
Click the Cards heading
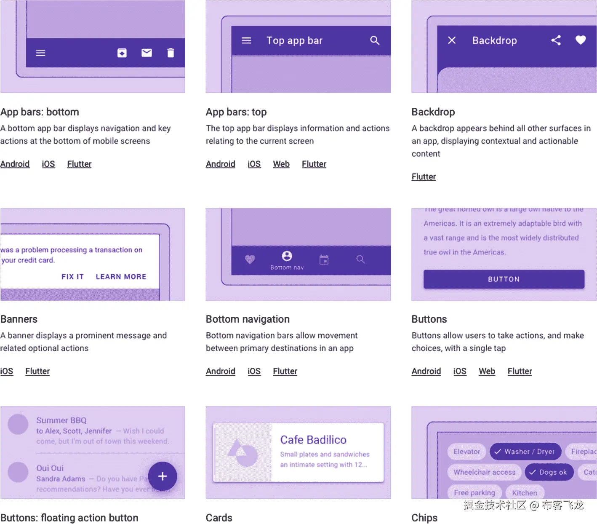[x=219, y=518]
